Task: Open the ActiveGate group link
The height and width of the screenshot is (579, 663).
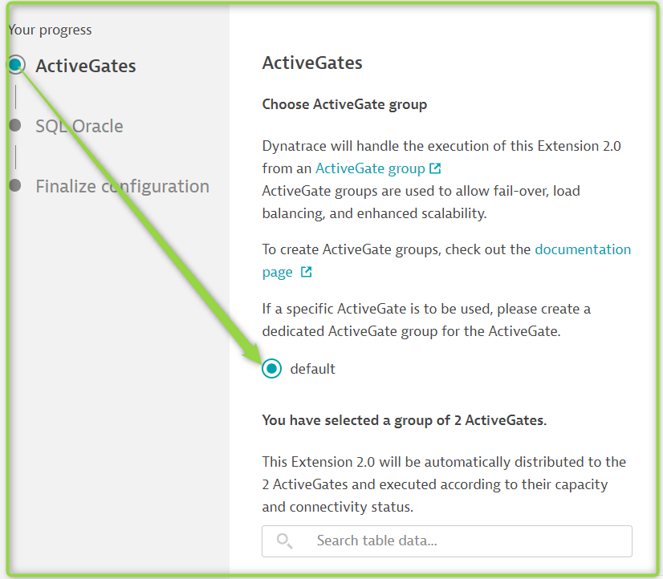Action: click(370, 168)
